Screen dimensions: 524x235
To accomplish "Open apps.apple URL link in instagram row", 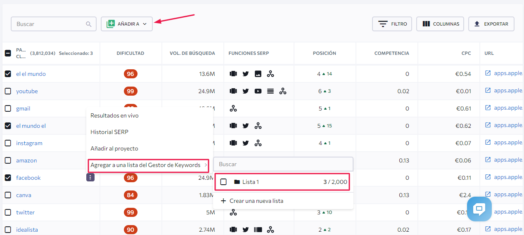I will (509, 143).
